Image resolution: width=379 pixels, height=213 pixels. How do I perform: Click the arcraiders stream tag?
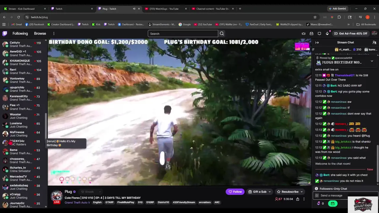(x=205, y=202)
